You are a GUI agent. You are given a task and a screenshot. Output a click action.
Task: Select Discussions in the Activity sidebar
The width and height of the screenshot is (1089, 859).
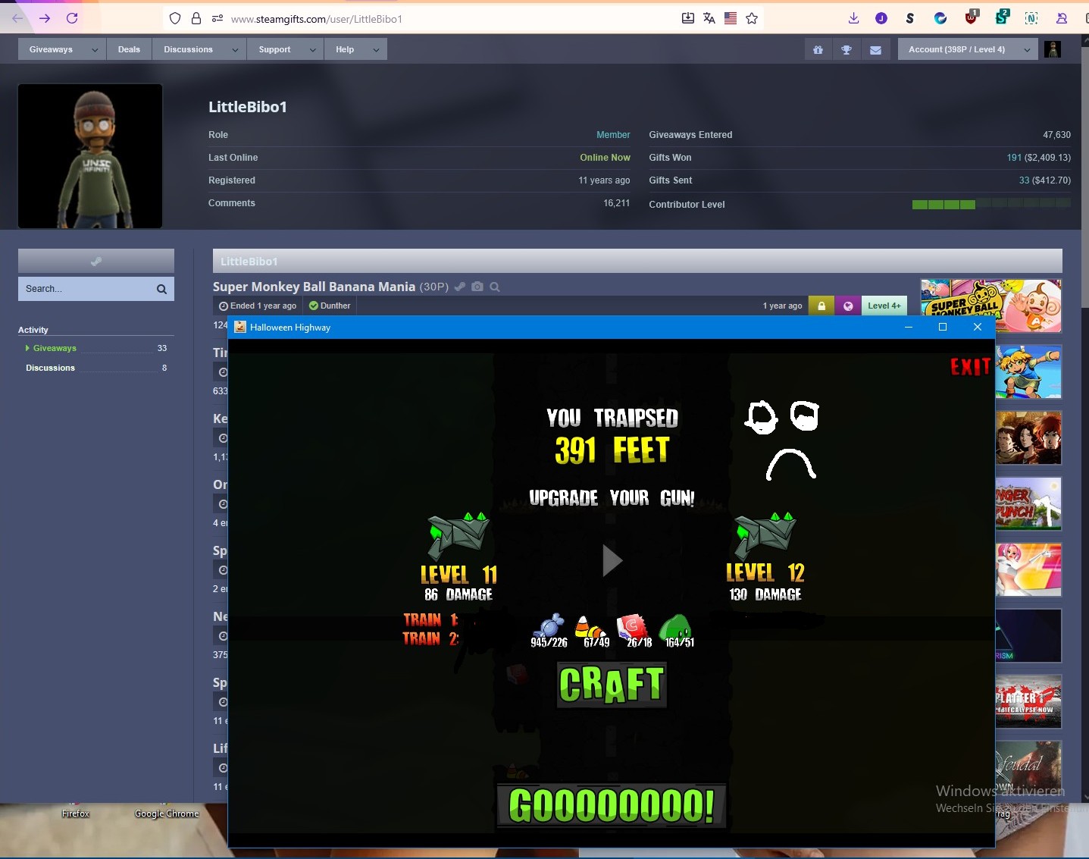point(51,368)
